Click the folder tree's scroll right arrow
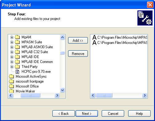Viewport: 155px width, 121px height. [x=57, y=95]
